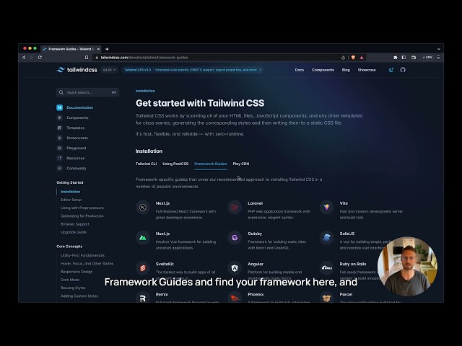Open the Editor Setup page
Viewport: 462px width, 346px height.
pos(71,200)
